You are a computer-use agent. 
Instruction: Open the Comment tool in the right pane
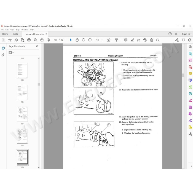tap(190, 74)
